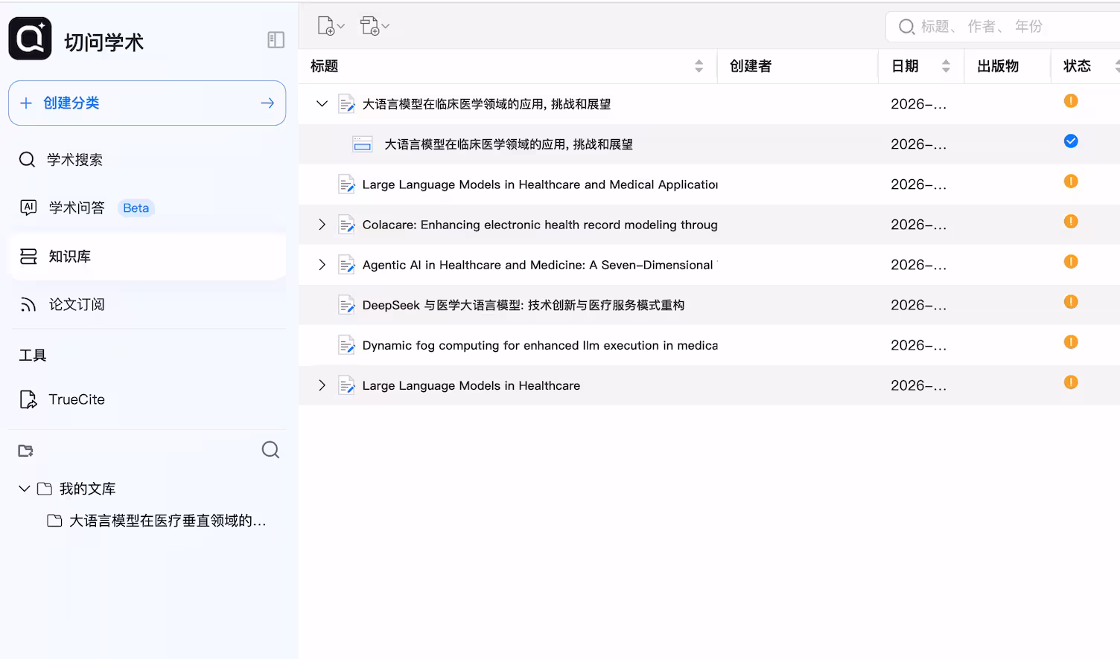Toggle the blue checkmark status on 大语言模型 entry

(1071, 141)
